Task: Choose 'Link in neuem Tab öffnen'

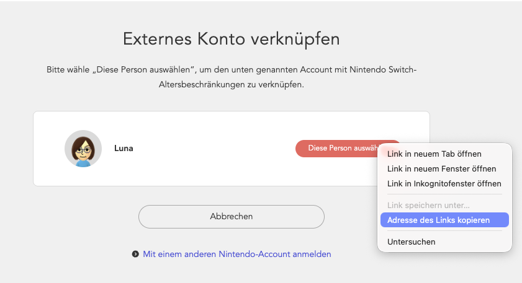Action: pos(444,154)
